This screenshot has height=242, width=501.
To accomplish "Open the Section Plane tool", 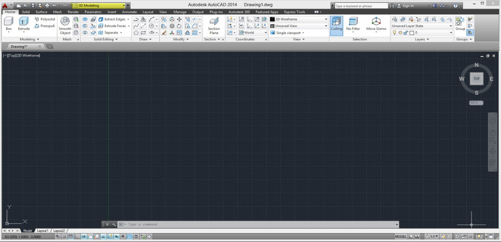I will 214,26.
